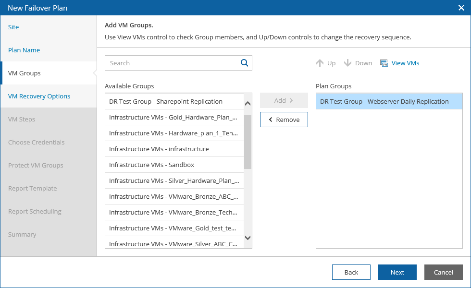Cancel the New Failover Plan wizard
Image resolution: width=471 pixels, height=288 pixels.
pos(443,272)
